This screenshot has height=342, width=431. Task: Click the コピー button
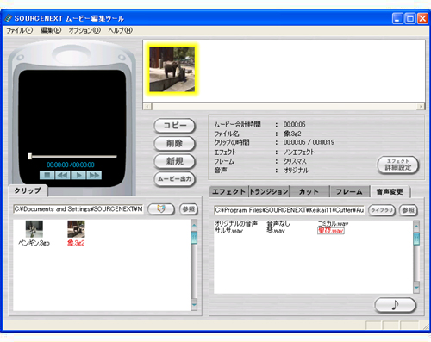tap(175, 126)
